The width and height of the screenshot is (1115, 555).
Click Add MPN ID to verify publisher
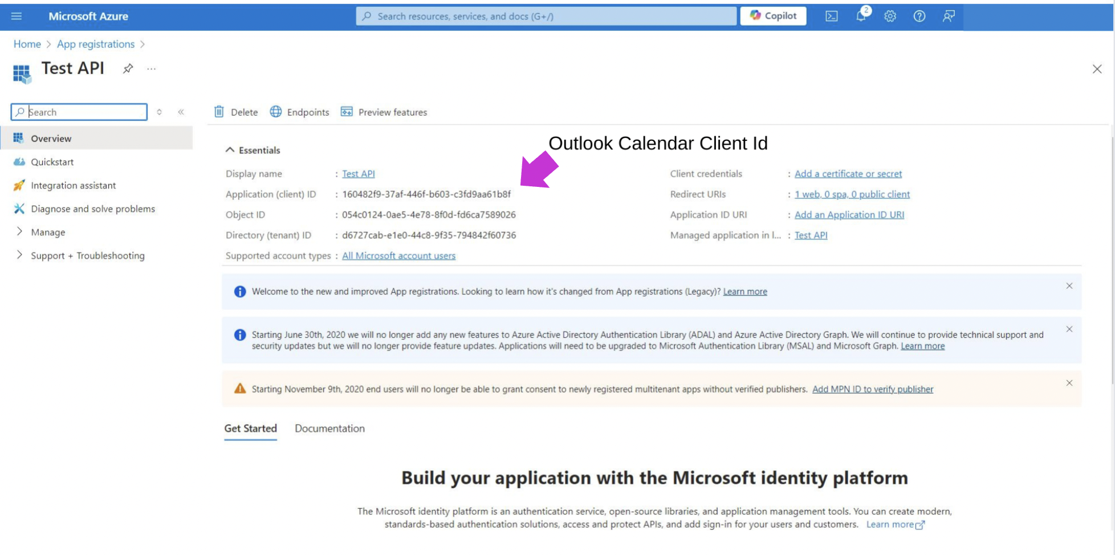[x=873, y=389]
